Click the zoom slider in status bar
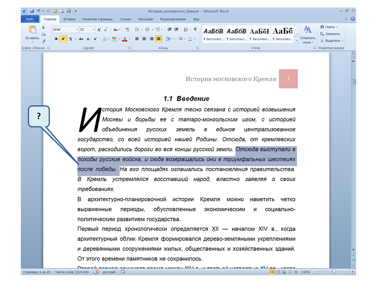This screenshot has width=377, height=283. pos(334,272)
